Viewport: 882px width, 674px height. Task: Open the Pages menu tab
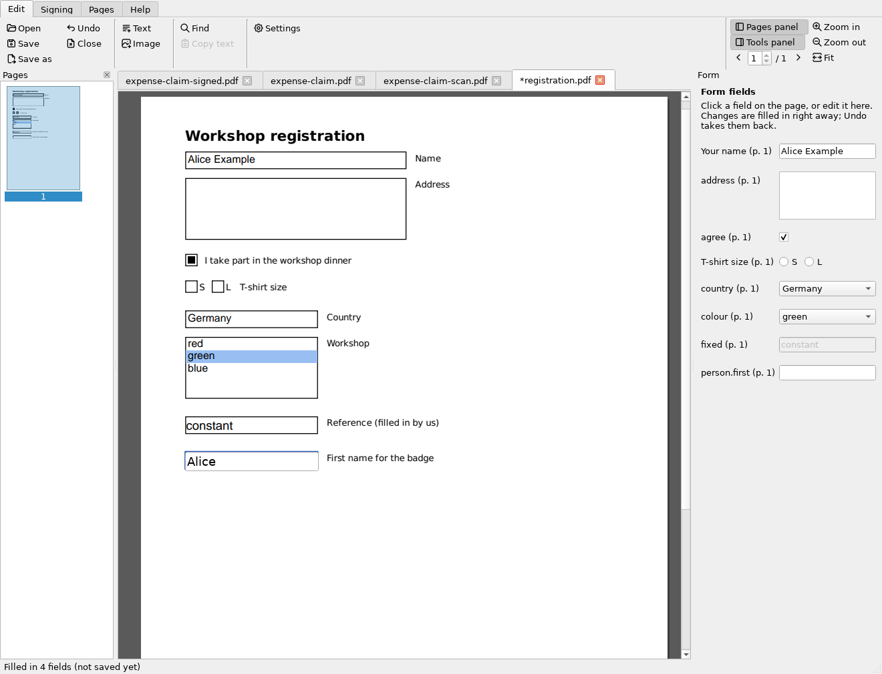pos(102,9)
